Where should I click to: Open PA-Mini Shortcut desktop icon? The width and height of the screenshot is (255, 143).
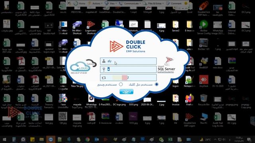(77, 27)
